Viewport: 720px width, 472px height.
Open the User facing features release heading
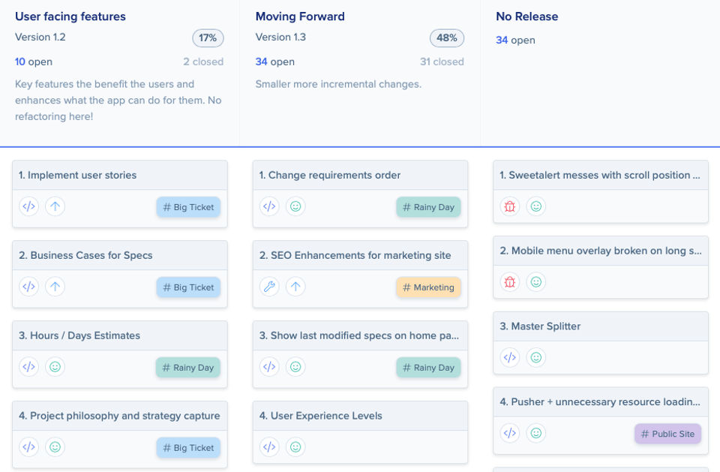pos(70,17)
